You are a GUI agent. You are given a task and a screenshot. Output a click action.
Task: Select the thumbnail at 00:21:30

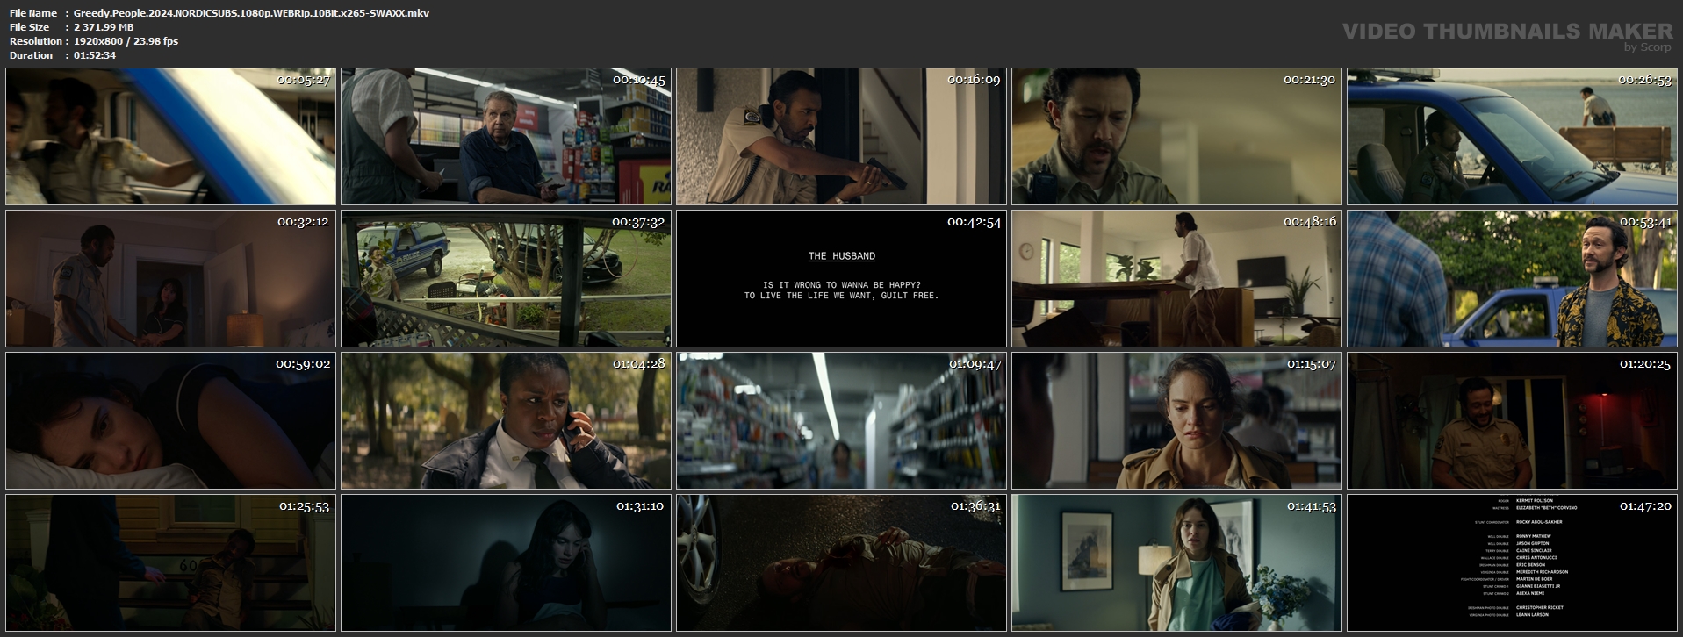point(1176,137)
